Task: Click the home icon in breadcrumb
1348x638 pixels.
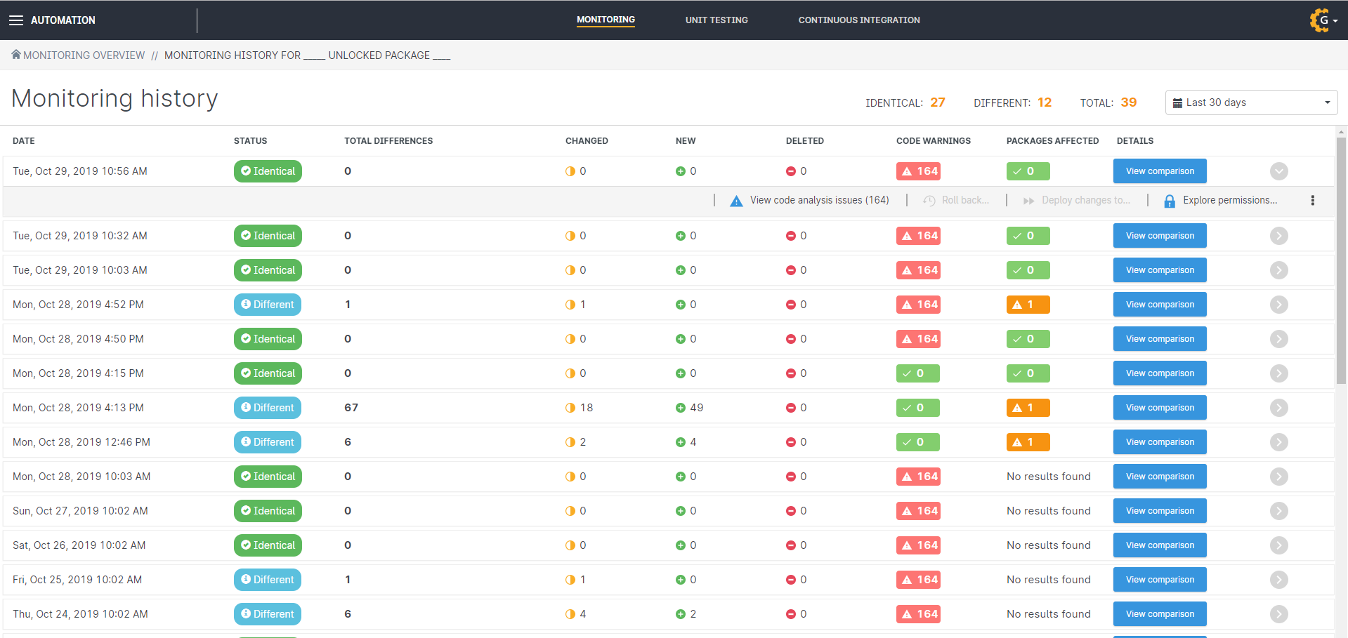Action: [x=16, y=55]
